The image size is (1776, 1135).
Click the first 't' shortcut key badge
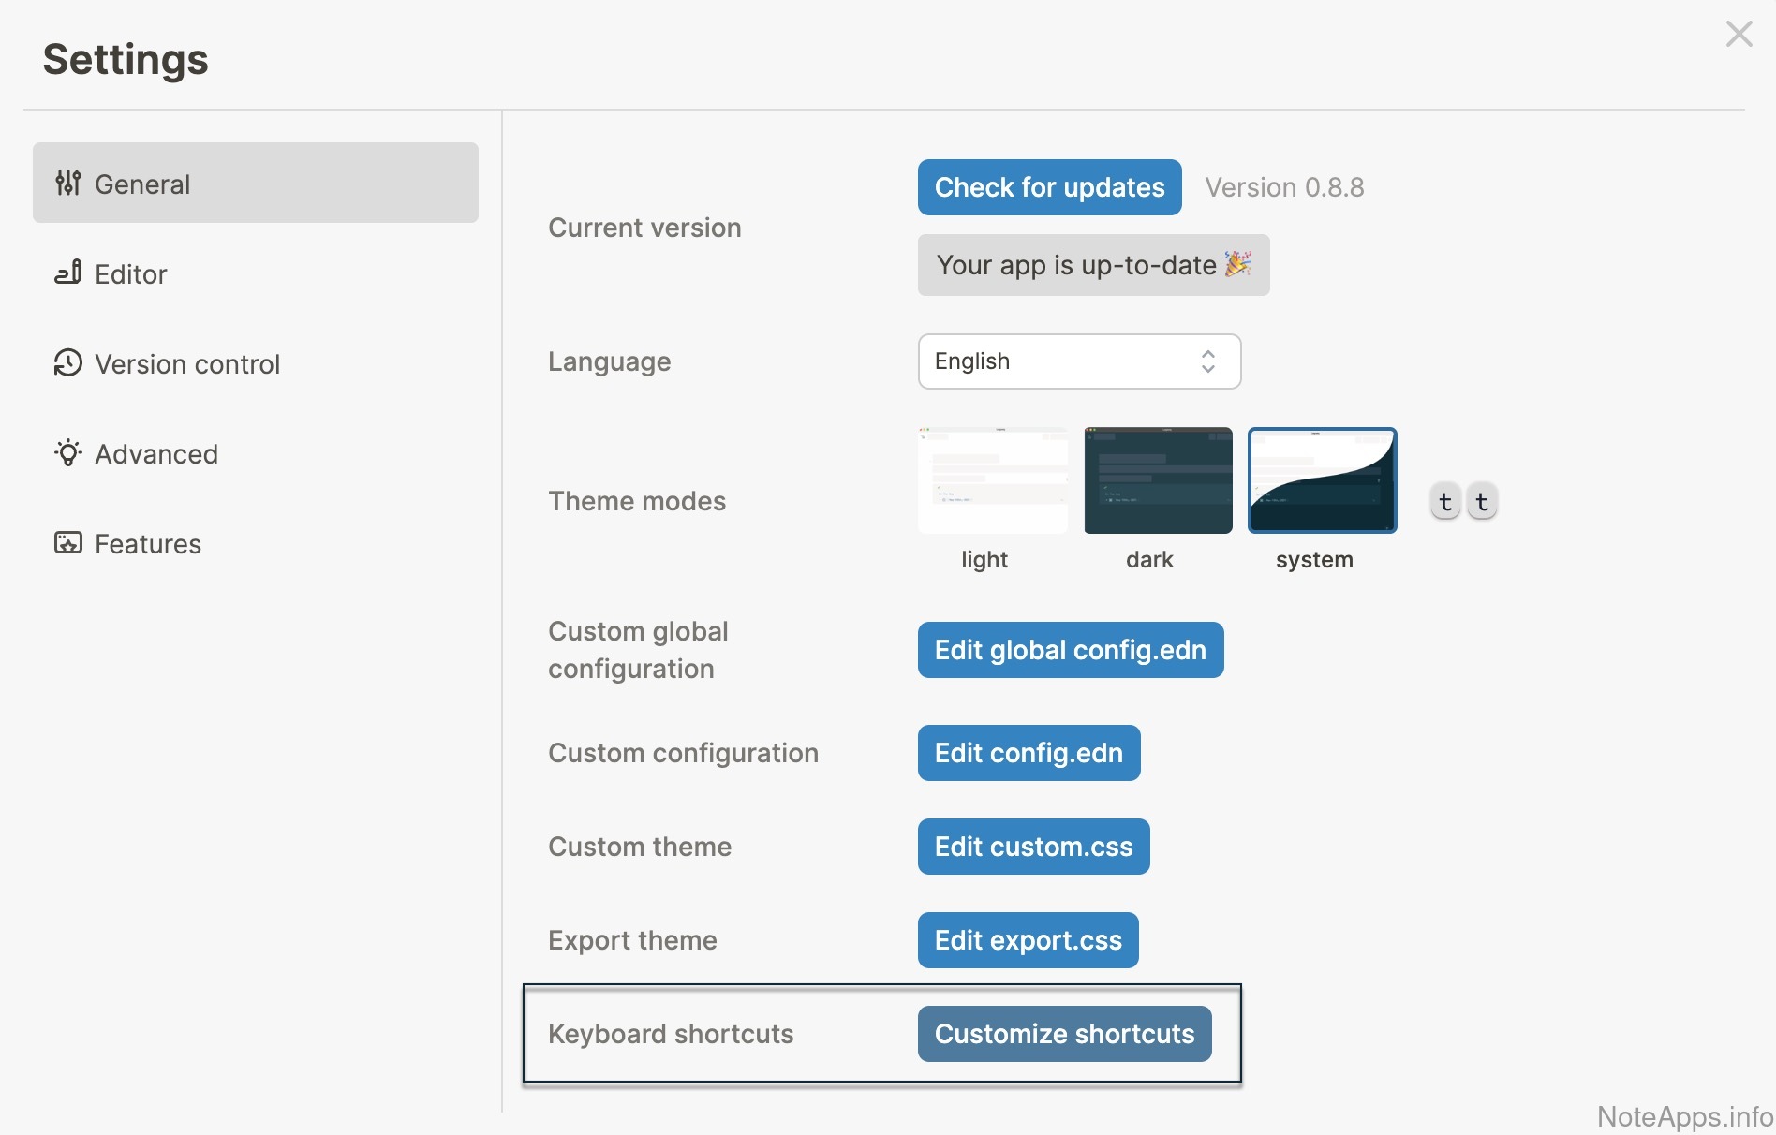pos(1444,502)
